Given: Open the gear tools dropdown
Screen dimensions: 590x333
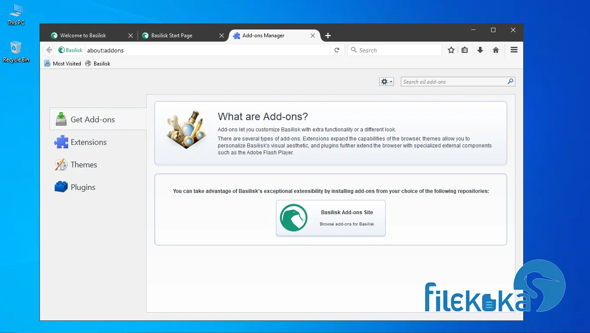Looking at the screenshot, I should point(386,82).
